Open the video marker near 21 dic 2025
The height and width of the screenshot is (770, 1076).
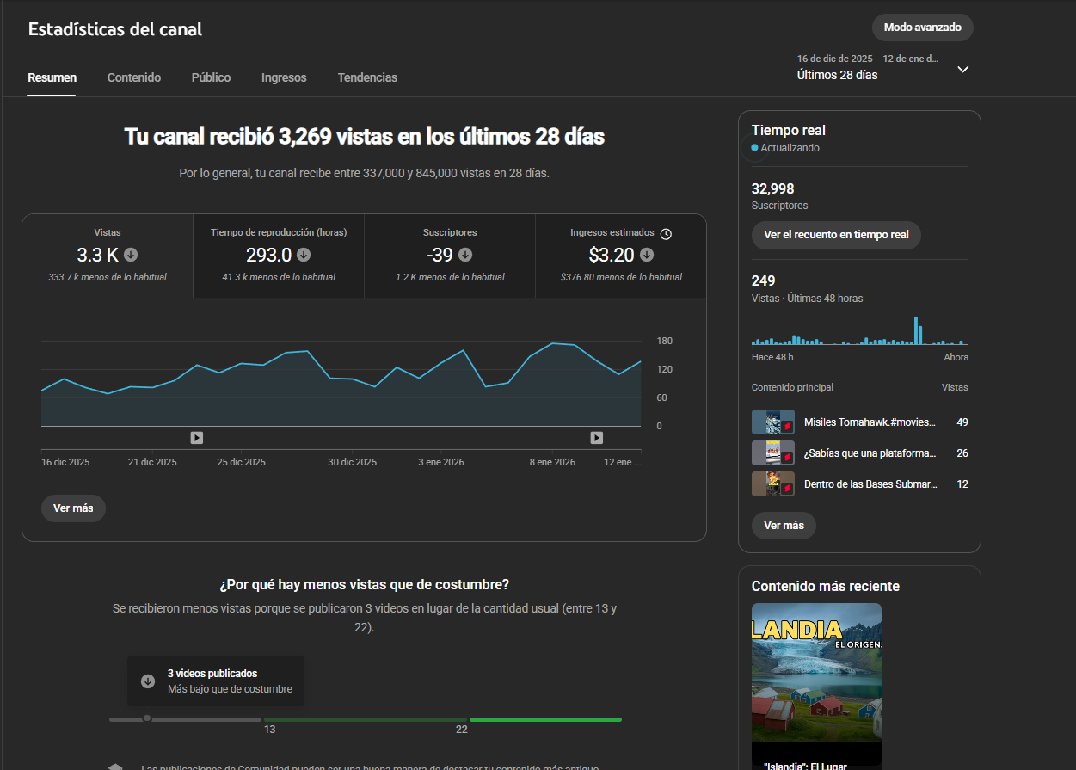click(x=196, y=438)
